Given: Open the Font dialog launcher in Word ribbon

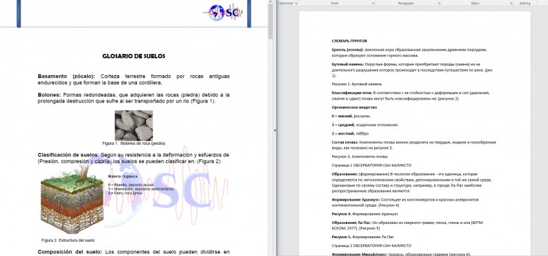Looking at the screenshot, I should (x=373, y=3).
